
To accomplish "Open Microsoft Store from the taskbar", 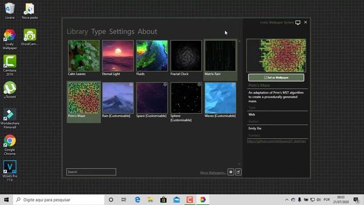I will (163, 200).
